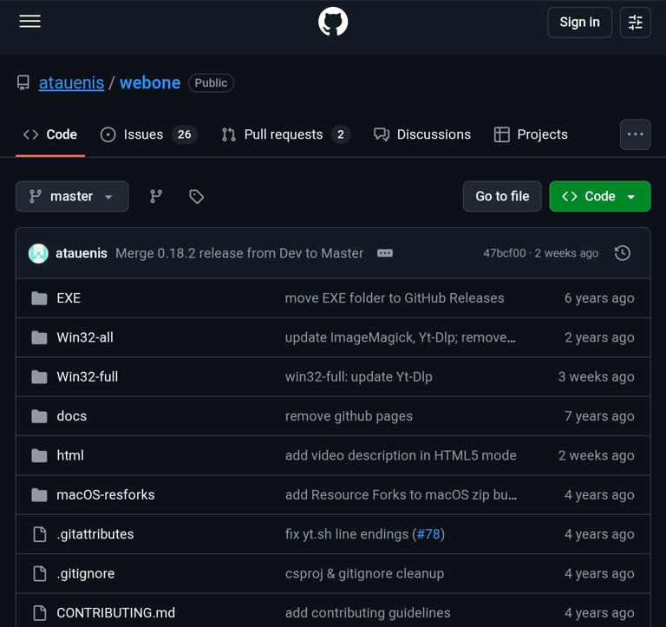This screenshot has width=666, height=627.
Task: Expand the commit message ellipsis button
Action: coord(385,253)
